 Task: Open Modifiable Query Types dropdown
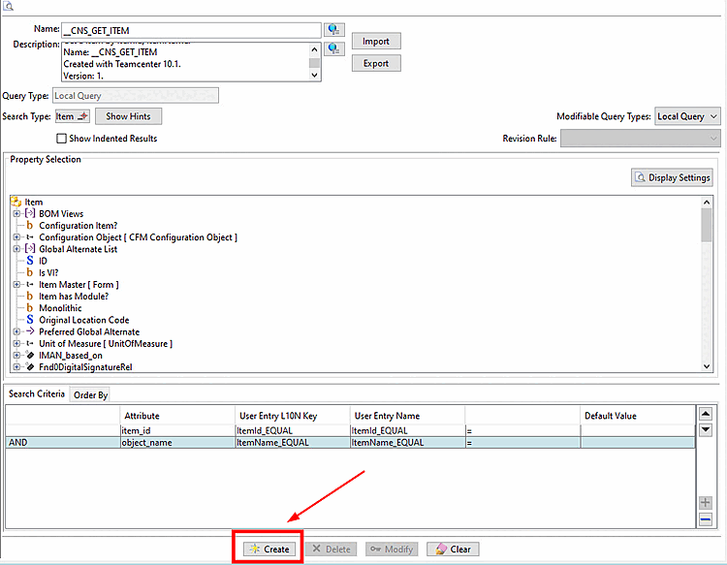tap(687, 116)
